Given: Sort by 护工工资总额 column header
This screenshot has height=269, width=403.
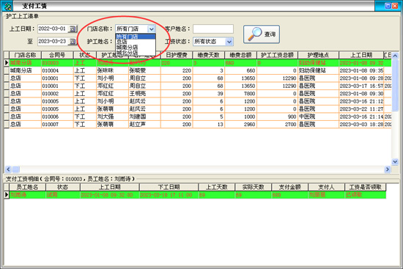Looking at the screenshot, I should coord(277,55).
